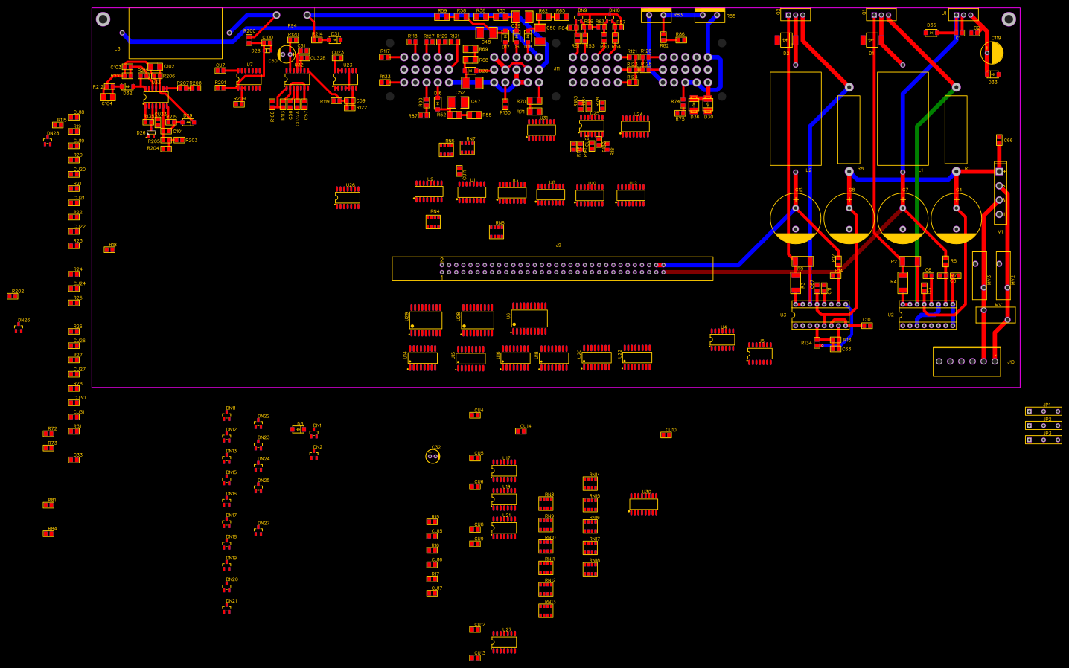Select resistor R84
This screenshot has width=1069, height=668.
[48, 533]
